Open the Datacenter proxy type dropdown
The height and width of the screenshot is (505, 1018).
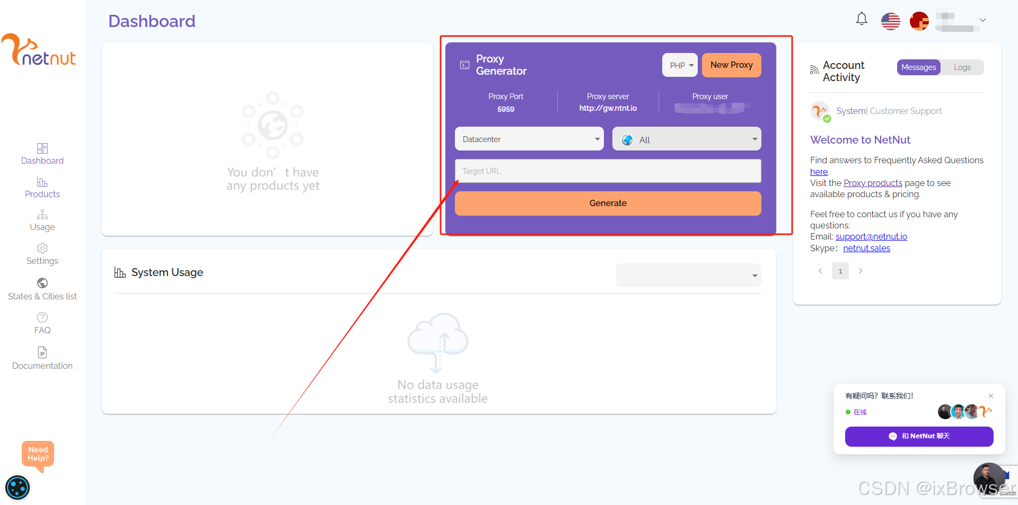(x=529, y=139)
